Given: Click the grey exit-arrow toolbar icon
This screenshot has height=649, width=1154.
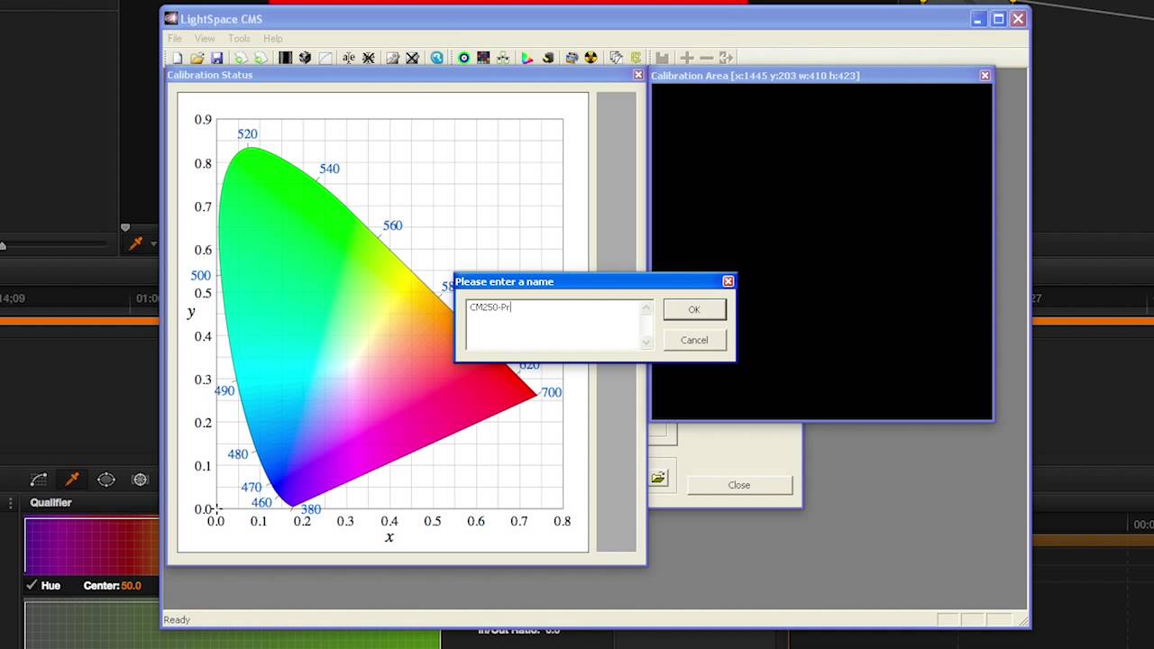Looking at the screenshot, I should [726, 58].
